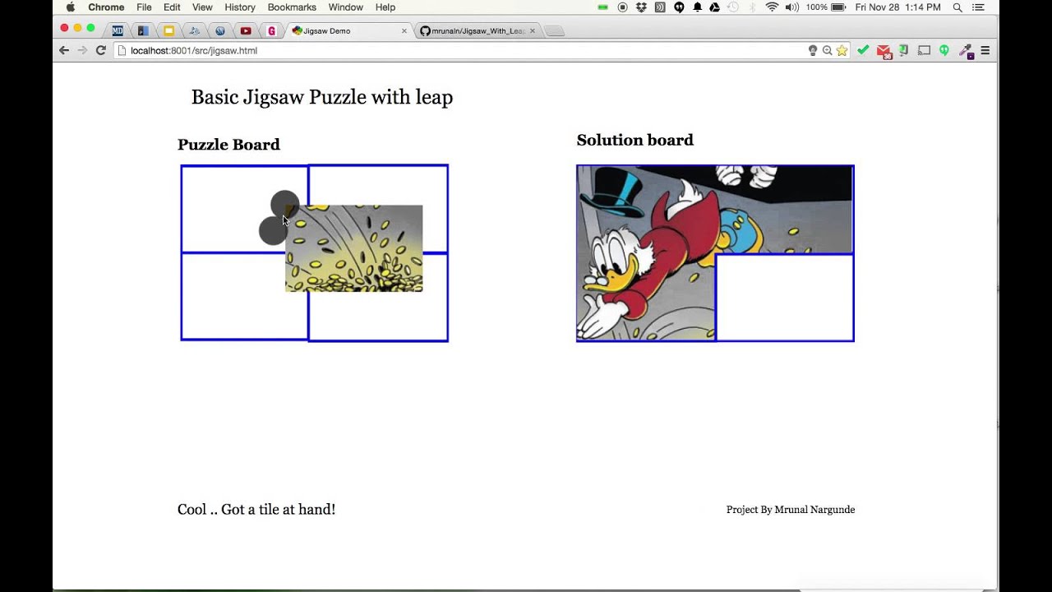The image size is (1052, 592).
Task: Click the Google Drive menu bar icon
Action: tap(715, 7)
